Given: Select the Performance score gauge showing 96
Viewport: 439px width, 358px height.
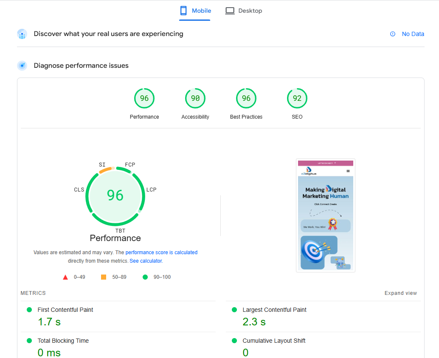Looking at the screenshot, I should (144, 98).
